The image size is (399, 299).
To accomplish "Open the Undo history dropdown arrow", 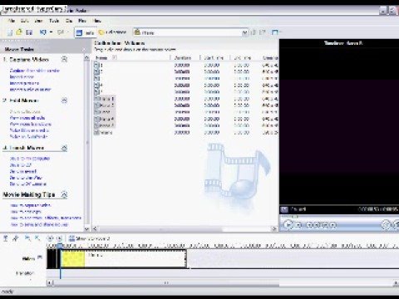I will coord(51,32).
